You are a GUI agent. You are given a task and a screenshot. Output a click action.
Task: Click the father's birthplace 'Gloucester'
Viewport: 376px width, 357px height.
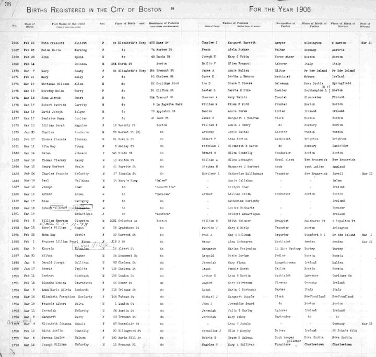[x=313, y=97]
